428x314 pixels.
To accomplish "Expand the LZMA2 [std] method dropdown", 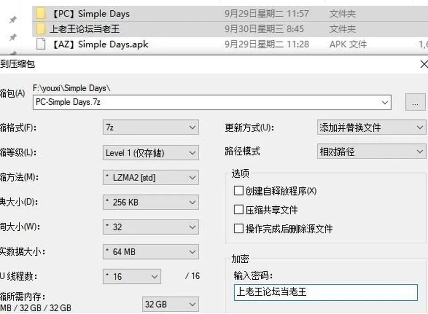I will [x=151, y=177].
